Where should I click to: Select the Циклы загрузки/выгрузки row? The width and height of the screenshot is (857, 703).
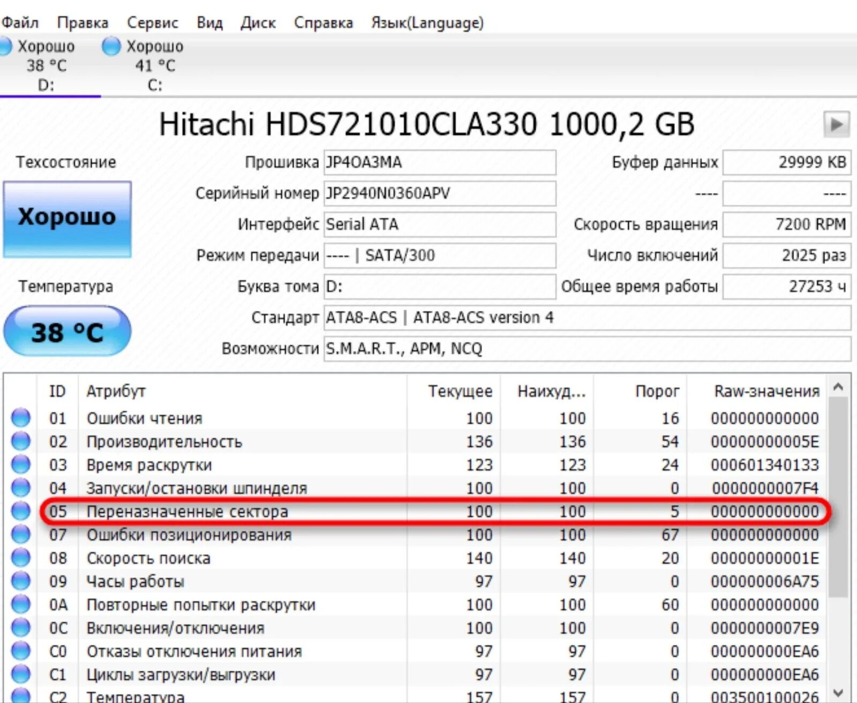coord(416,674)
